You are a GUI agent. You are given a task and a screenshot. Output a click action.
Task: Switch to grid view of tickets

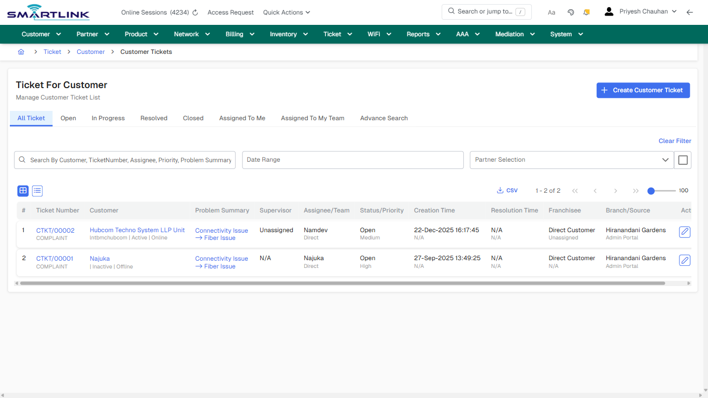coord(23,191)
